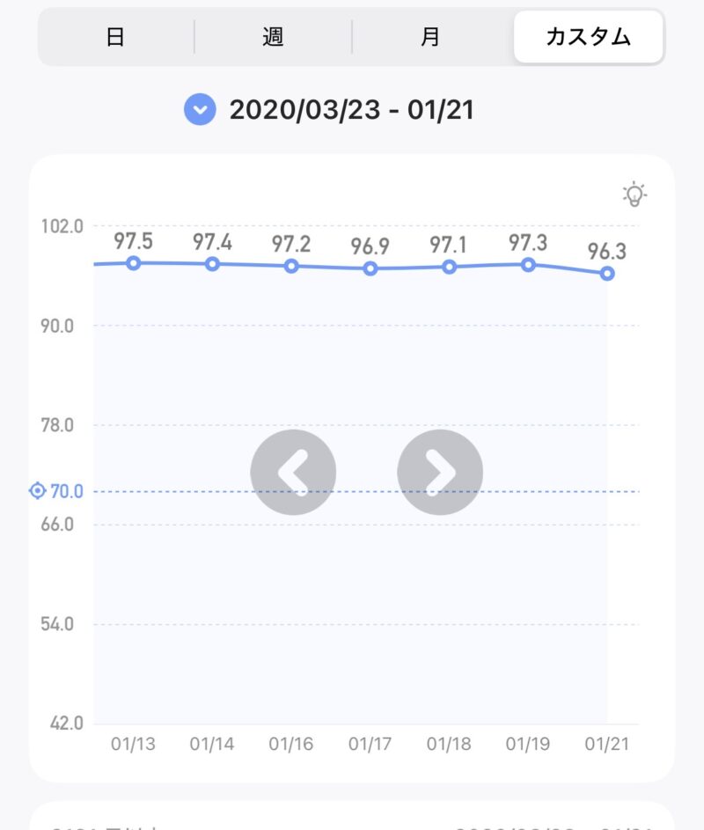Switch to the 月 tab
The width and height of the screenshot is (704, 830).
pyautogui.click(x=430, y=37)
